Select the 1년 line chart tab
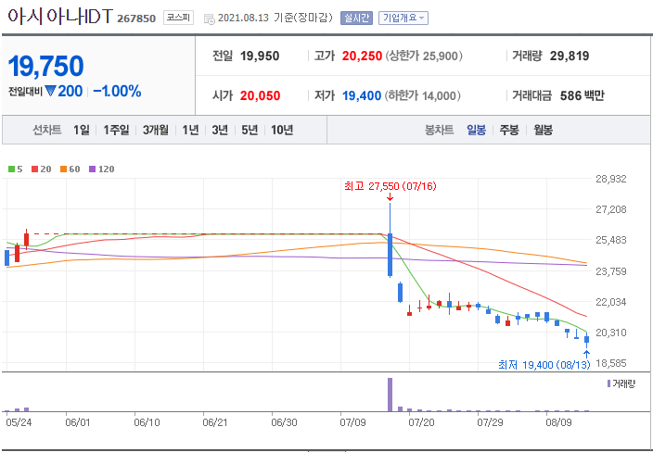The width and height of the screenshot is (653, 452). (190, 131)
